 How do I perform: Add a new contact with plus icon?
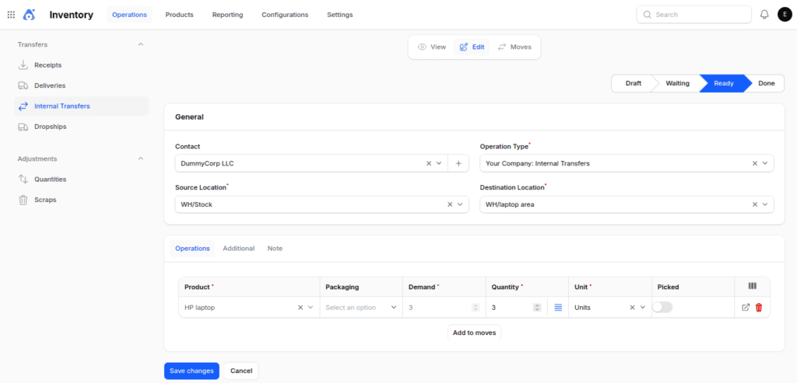458,163
